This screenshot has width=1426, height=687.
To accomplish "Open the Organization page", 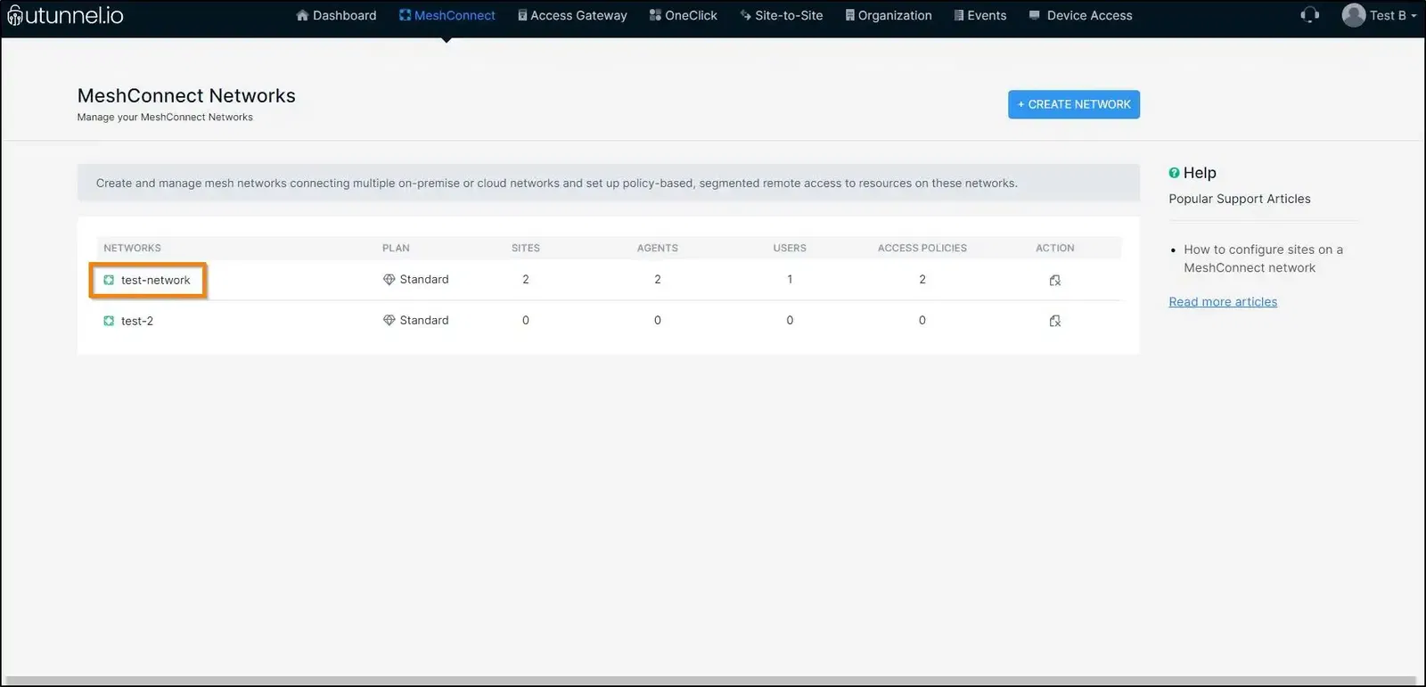I will pyautogui.click(x=889, y=15).
